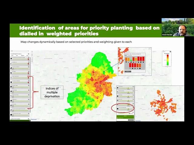Select the rightmost weight preset under Set All Weight Priorities
The height and width of the screenshot is (145, 194).
(27, 55)
